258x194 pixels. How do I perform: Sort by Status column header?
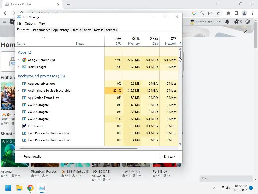coord(89,41)
